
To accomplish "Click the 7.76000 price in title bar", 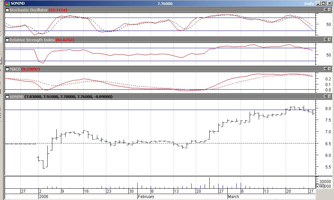I will coord(165,4).
